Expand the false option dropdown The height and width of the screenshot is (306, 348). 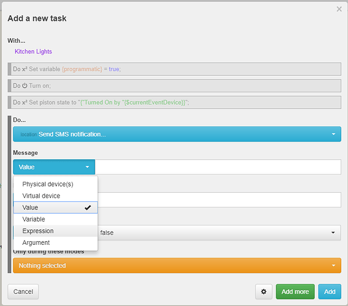click(219, 233)
